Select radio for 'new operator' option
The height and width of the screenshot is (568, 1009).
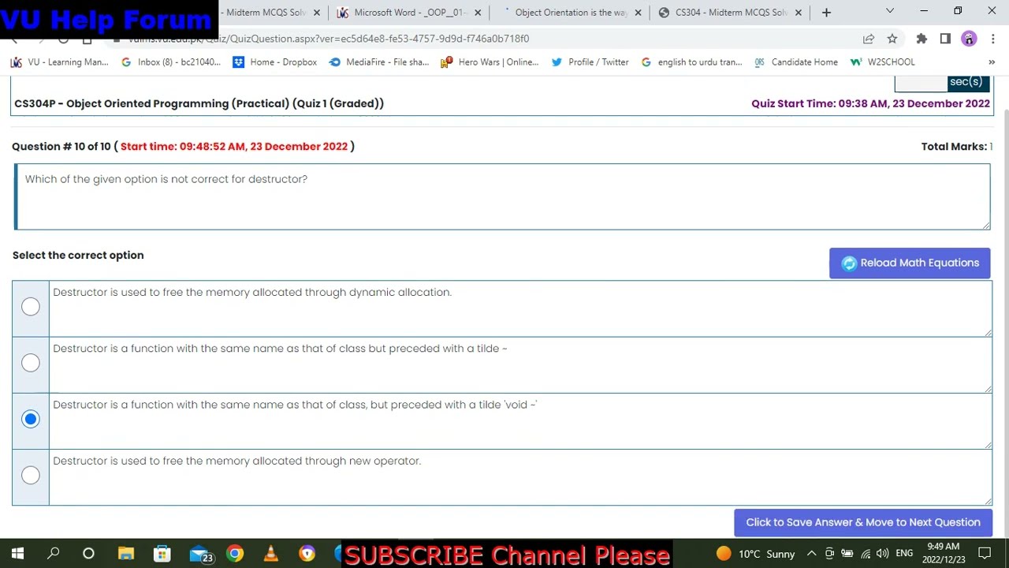point(31,475)
